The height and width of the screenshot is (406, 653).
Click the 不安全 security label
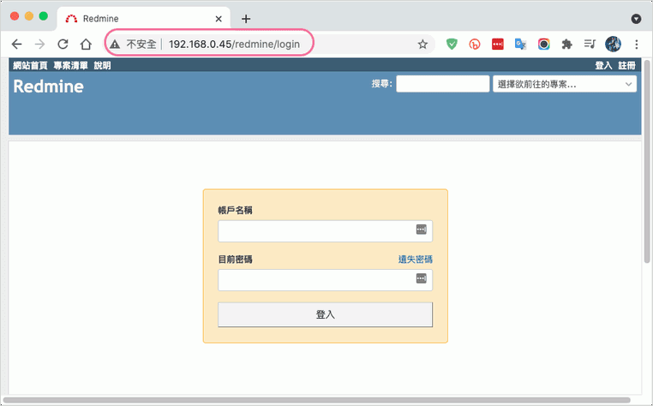point(141,45)
